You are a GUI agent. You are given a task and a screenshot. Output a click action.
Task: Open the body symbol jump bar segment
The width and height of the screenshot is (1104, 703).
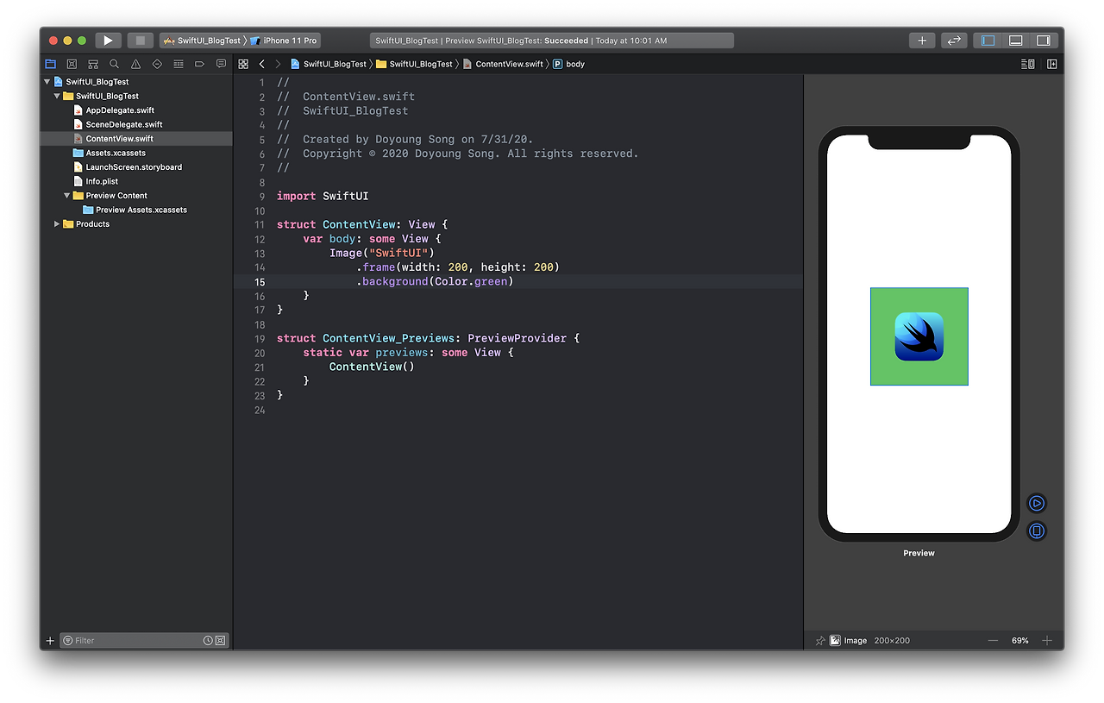click(569, 64)
